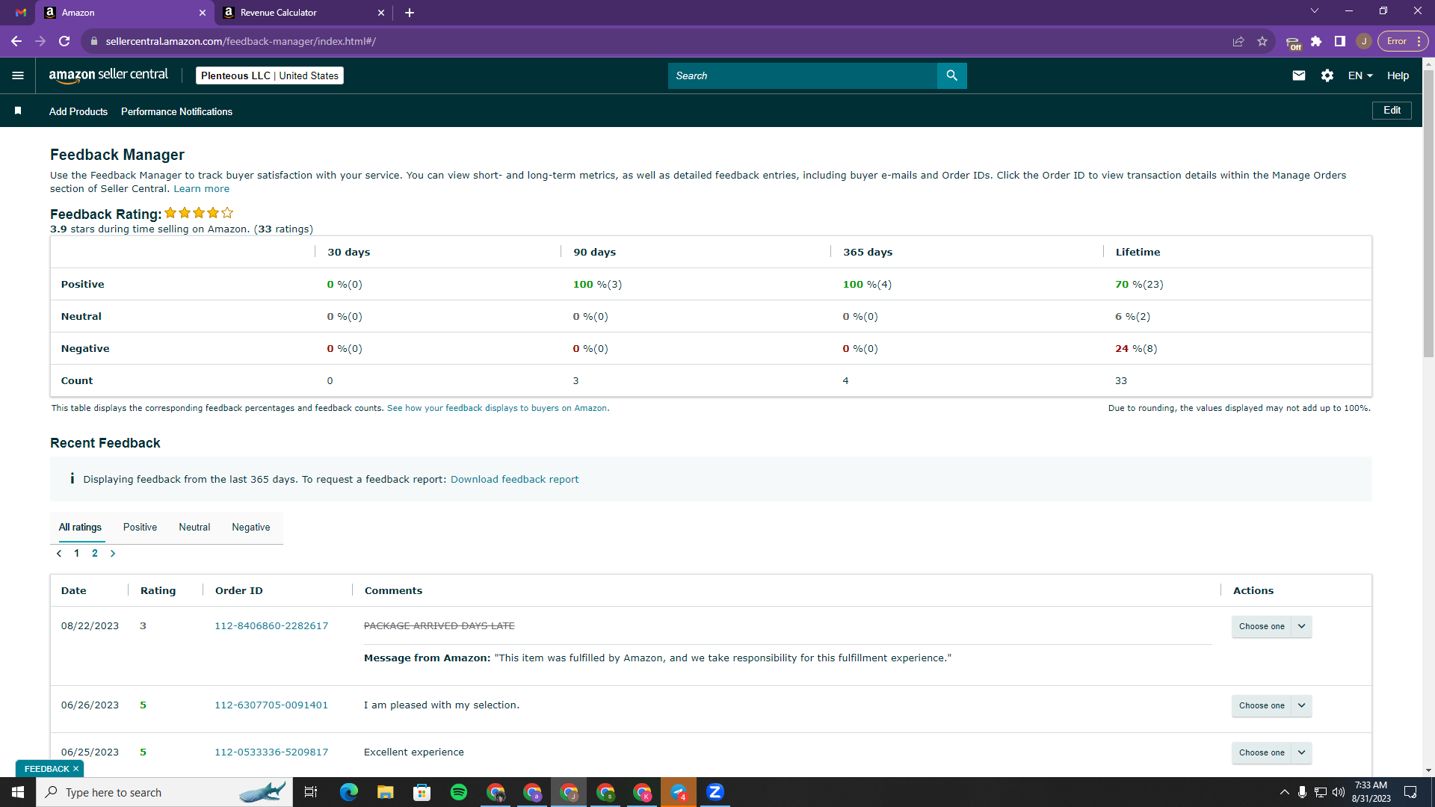
Task: Open Spotify from the taskbar
Action: pos(459,792)
